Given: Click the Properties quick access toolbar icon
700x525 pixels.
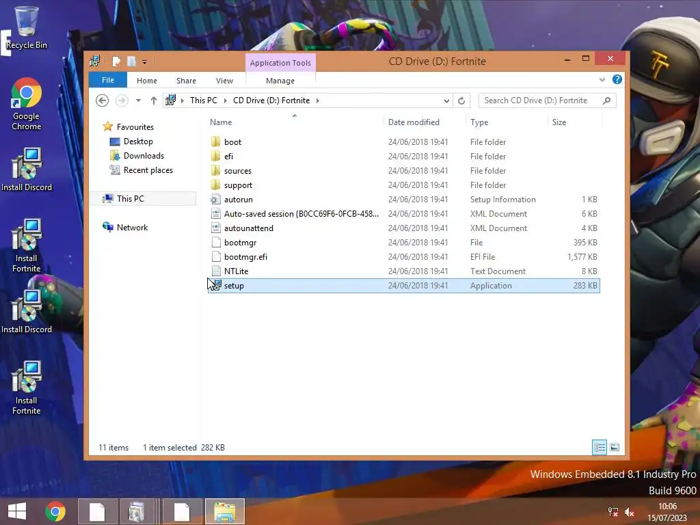Looking at the screenshot, I should 116,61.
